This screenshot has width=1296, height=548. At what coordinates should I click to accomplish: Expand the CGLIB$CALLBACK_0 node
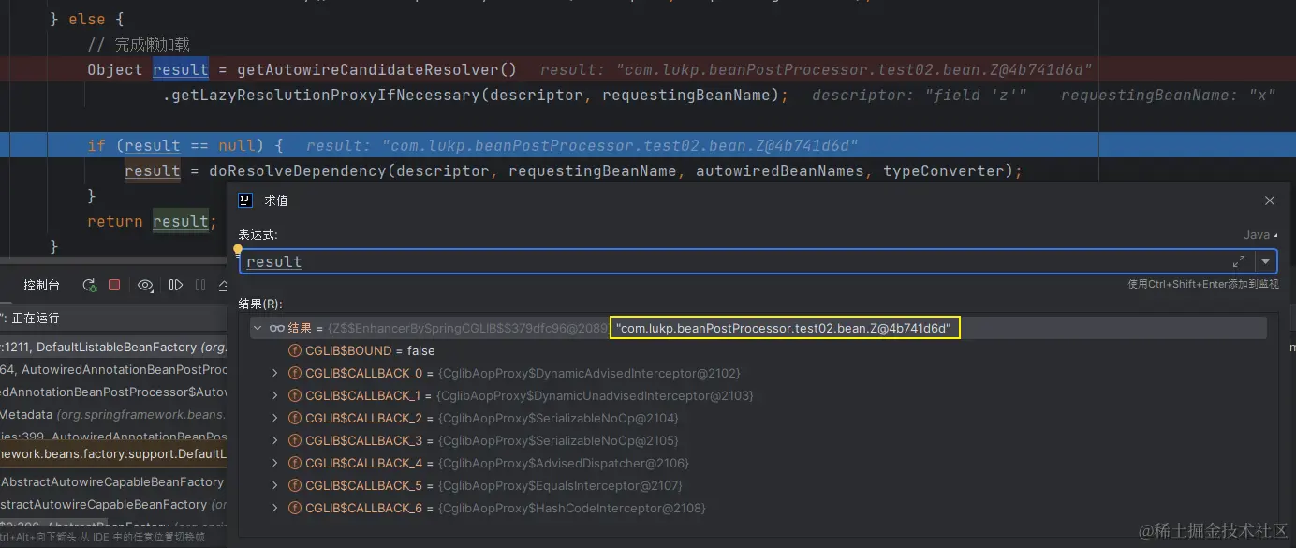pyautogui.click(x=274, y=373)
